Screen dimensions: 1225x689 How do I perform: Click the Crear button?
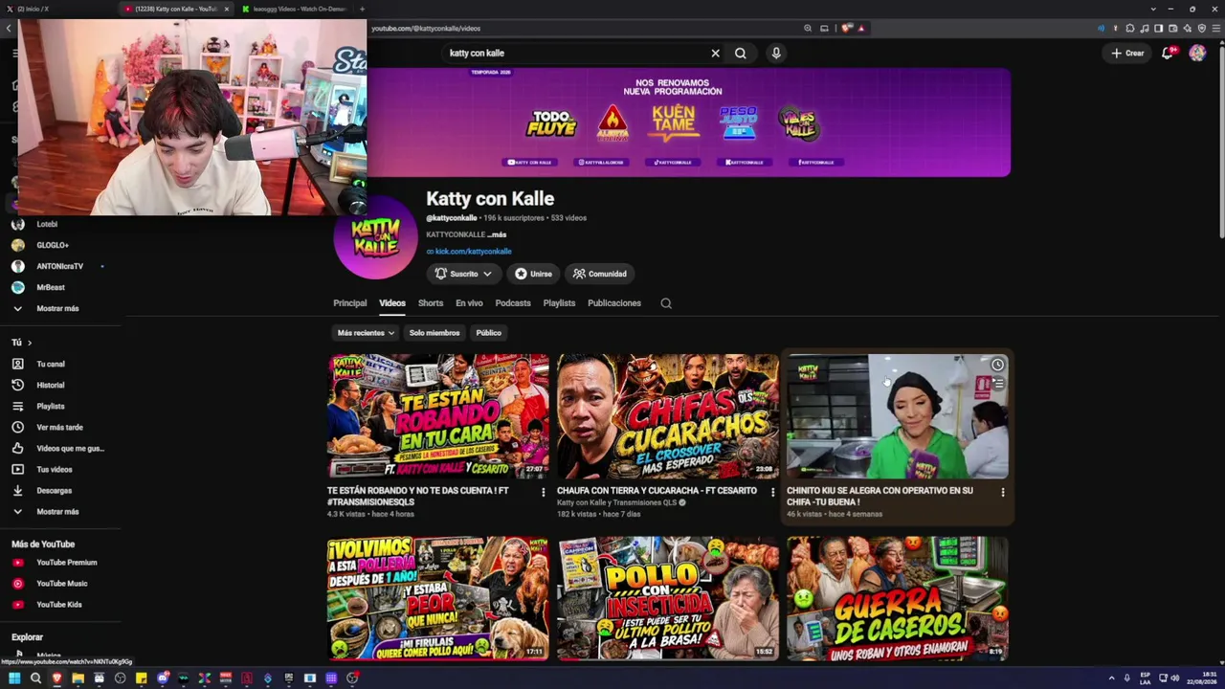1127,54
